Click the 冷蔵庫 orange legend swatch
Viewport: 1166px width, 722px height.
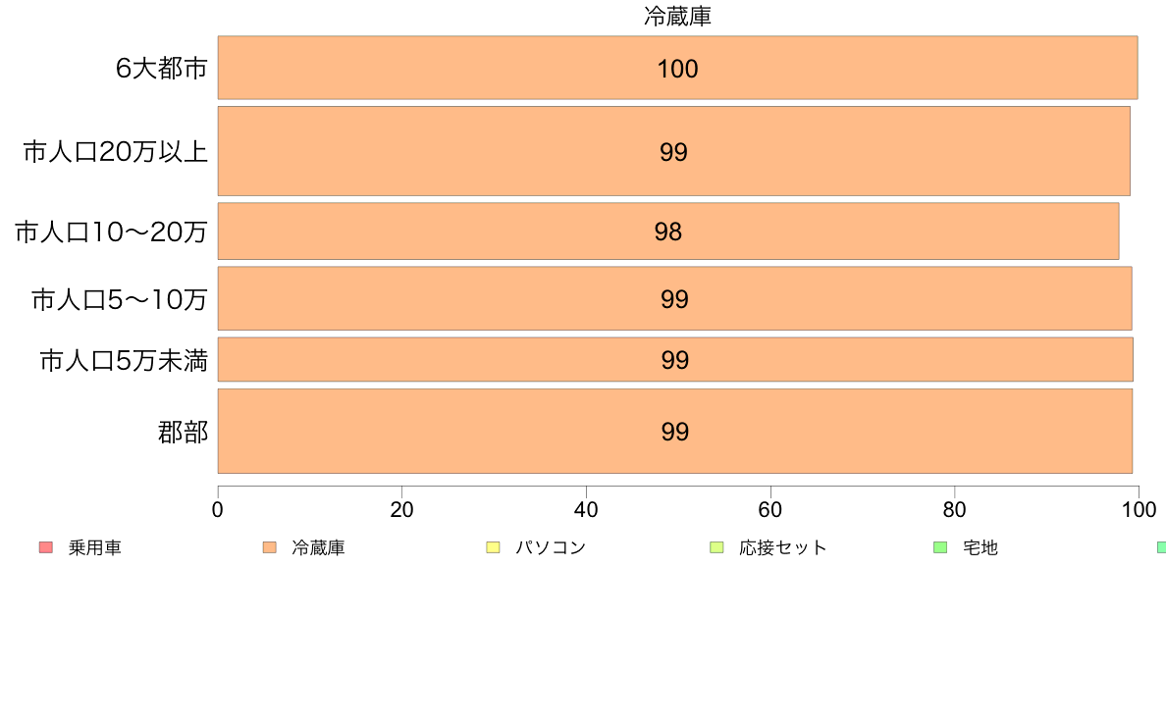(x=270, y=548)
